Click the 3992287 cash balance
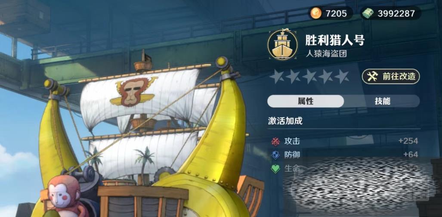This screenshot has width=442, height=217. point(396,13)
